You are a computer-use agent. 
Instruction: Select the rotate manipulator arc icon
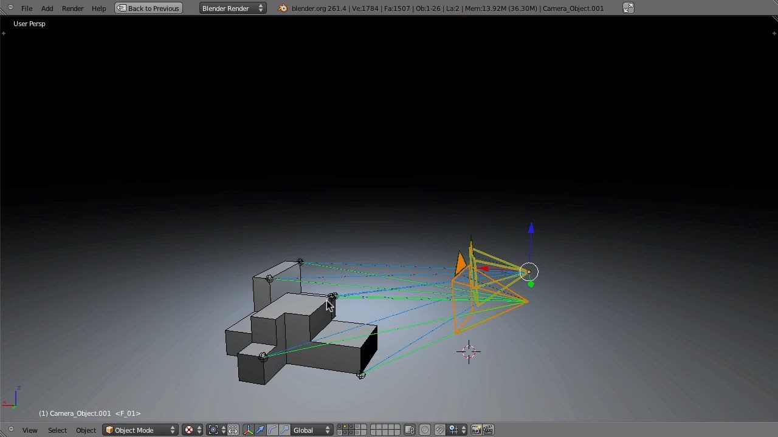pyautogui.click(x=272, y=430)
